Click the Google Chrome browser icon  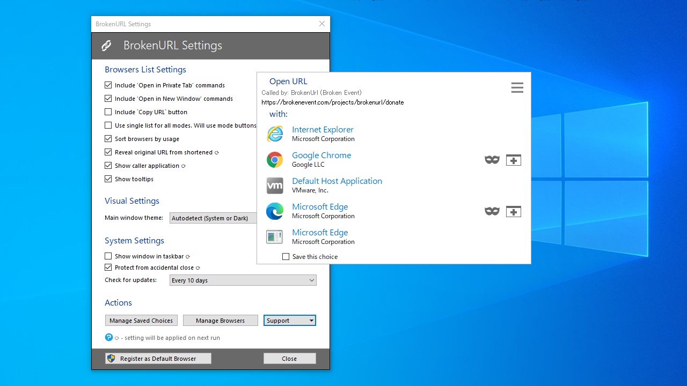click(275, 160)
